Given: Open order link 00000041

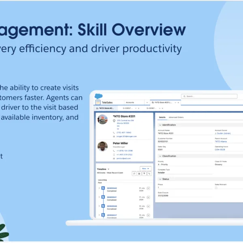Looking at the screenshot, I should coord(112,197).
